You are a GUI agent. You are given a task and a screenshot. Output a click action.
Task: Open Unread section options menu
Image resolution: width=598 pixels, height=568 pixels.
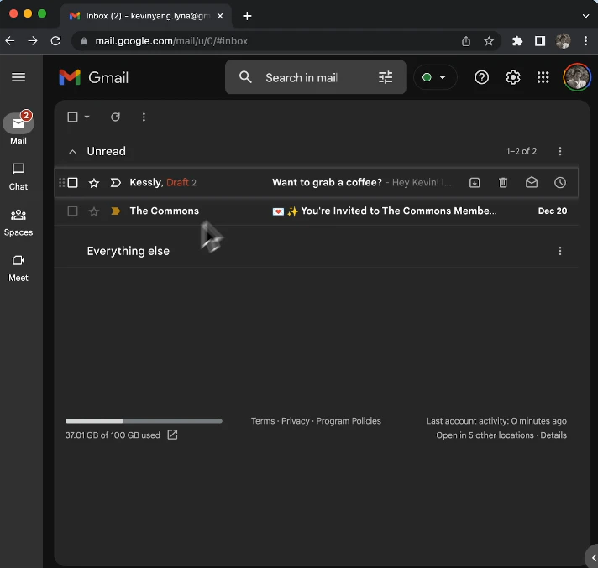click(x=560, y=151)
